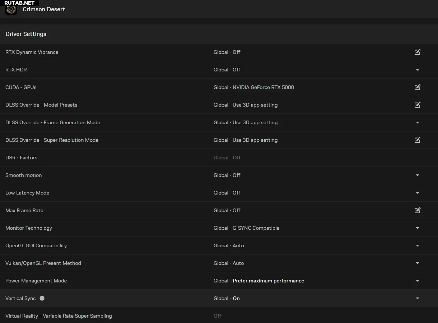Image resolution: width=438 pixels, height=323 pixels.
Task: Expand the Vertical Sync dropdown
Action: (x=417, y=298)
